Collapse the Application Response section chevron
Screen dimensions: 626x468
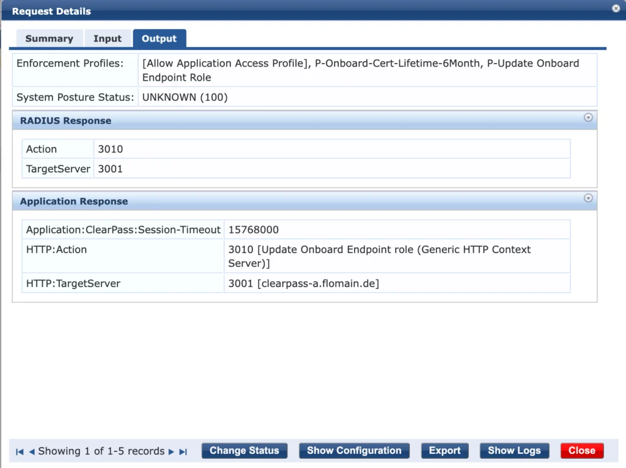[x=588, y=198]
